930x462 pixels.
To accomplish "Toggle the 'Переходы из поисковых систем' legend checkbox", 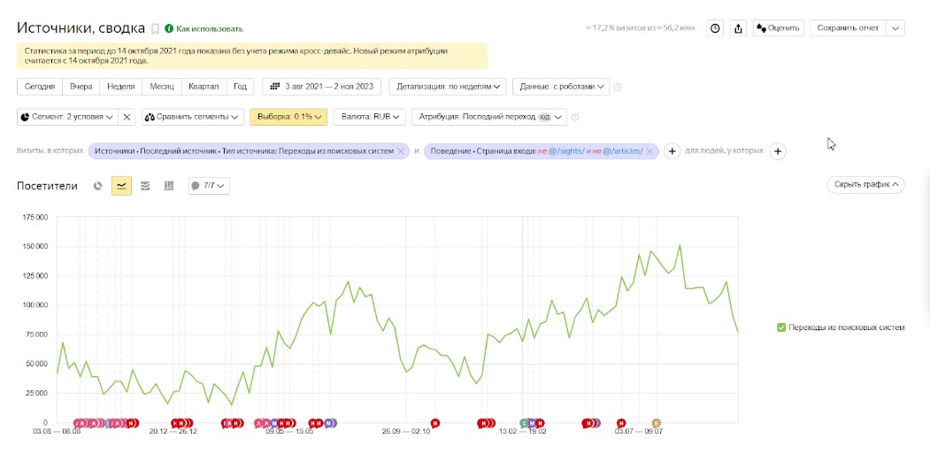I will click(x=781, y=327).
